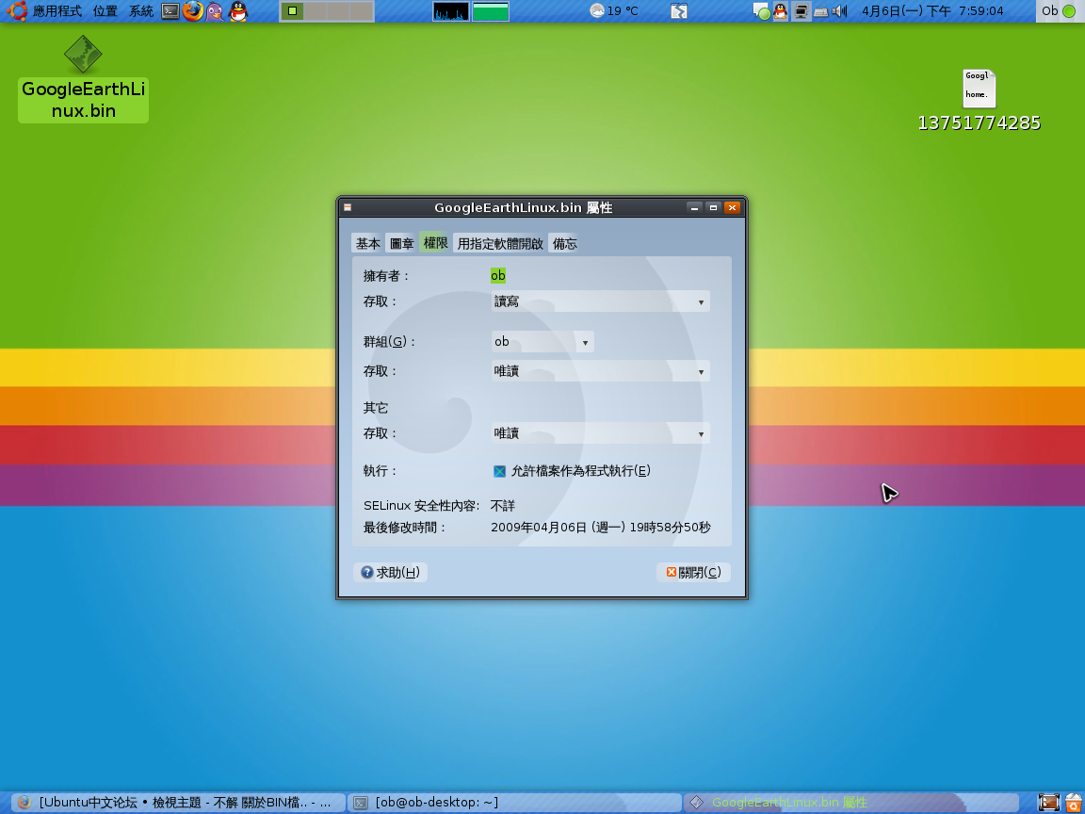Select the first workspace in workspace switcher
1085x814 pixels.
point(292,11)
